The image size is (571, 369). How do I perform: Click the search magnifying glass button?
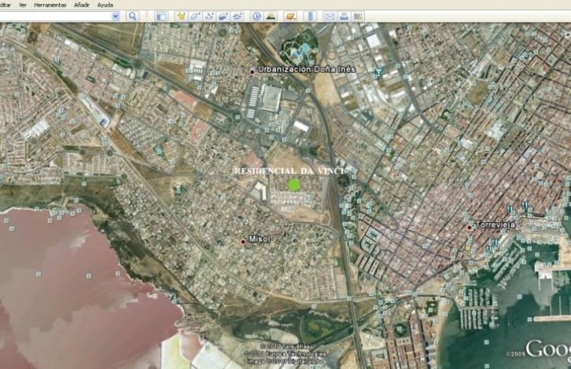[132, 16]
